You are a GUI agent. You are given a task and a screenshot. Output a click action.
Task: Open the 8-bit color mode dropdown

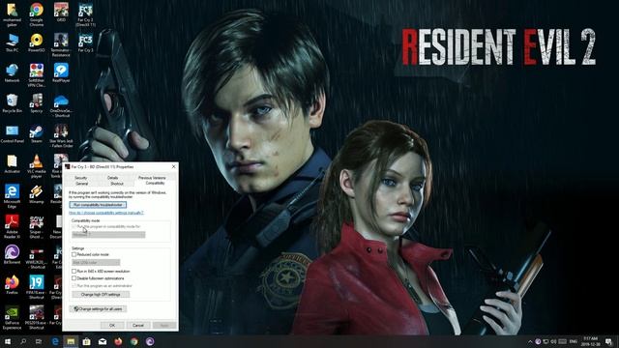(x=96, y=262)
